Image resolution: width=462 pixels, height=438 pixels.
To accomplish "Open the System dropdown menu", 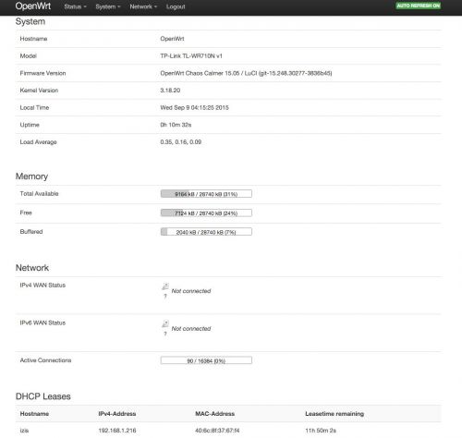I will pyautogui.click(x=108, y=6).
